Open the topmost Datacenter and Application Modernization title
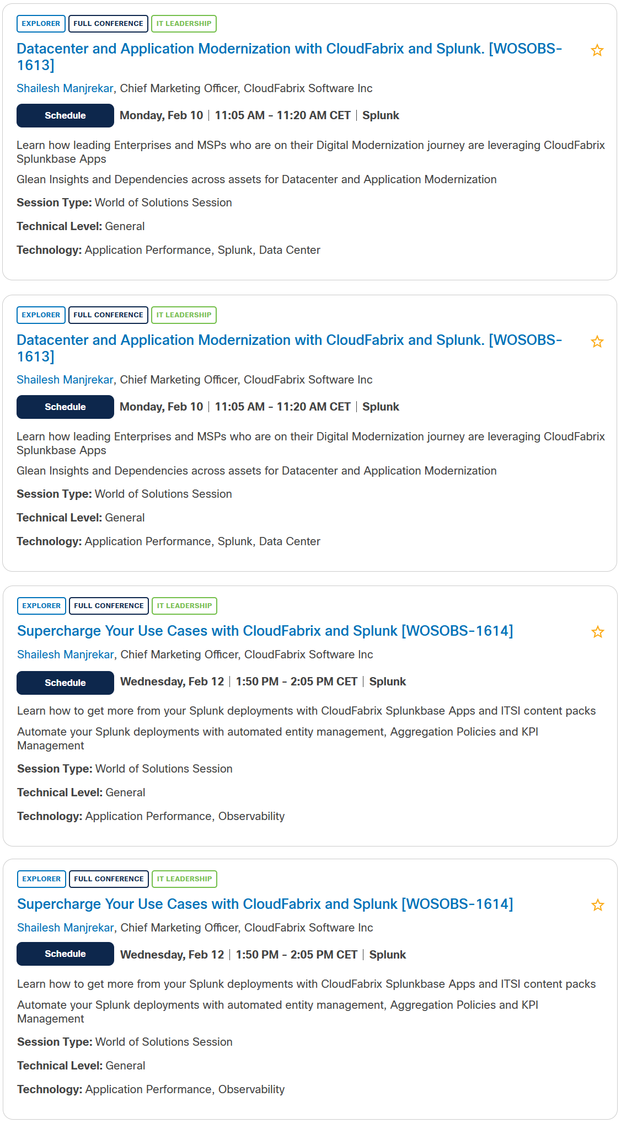Viewport: 621px width, 1123px height. point(289,57)
